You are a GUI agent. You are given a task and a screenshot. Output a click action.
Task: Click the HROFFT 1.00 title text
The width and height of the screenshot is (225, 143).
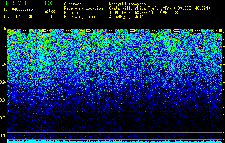[28, 3]
